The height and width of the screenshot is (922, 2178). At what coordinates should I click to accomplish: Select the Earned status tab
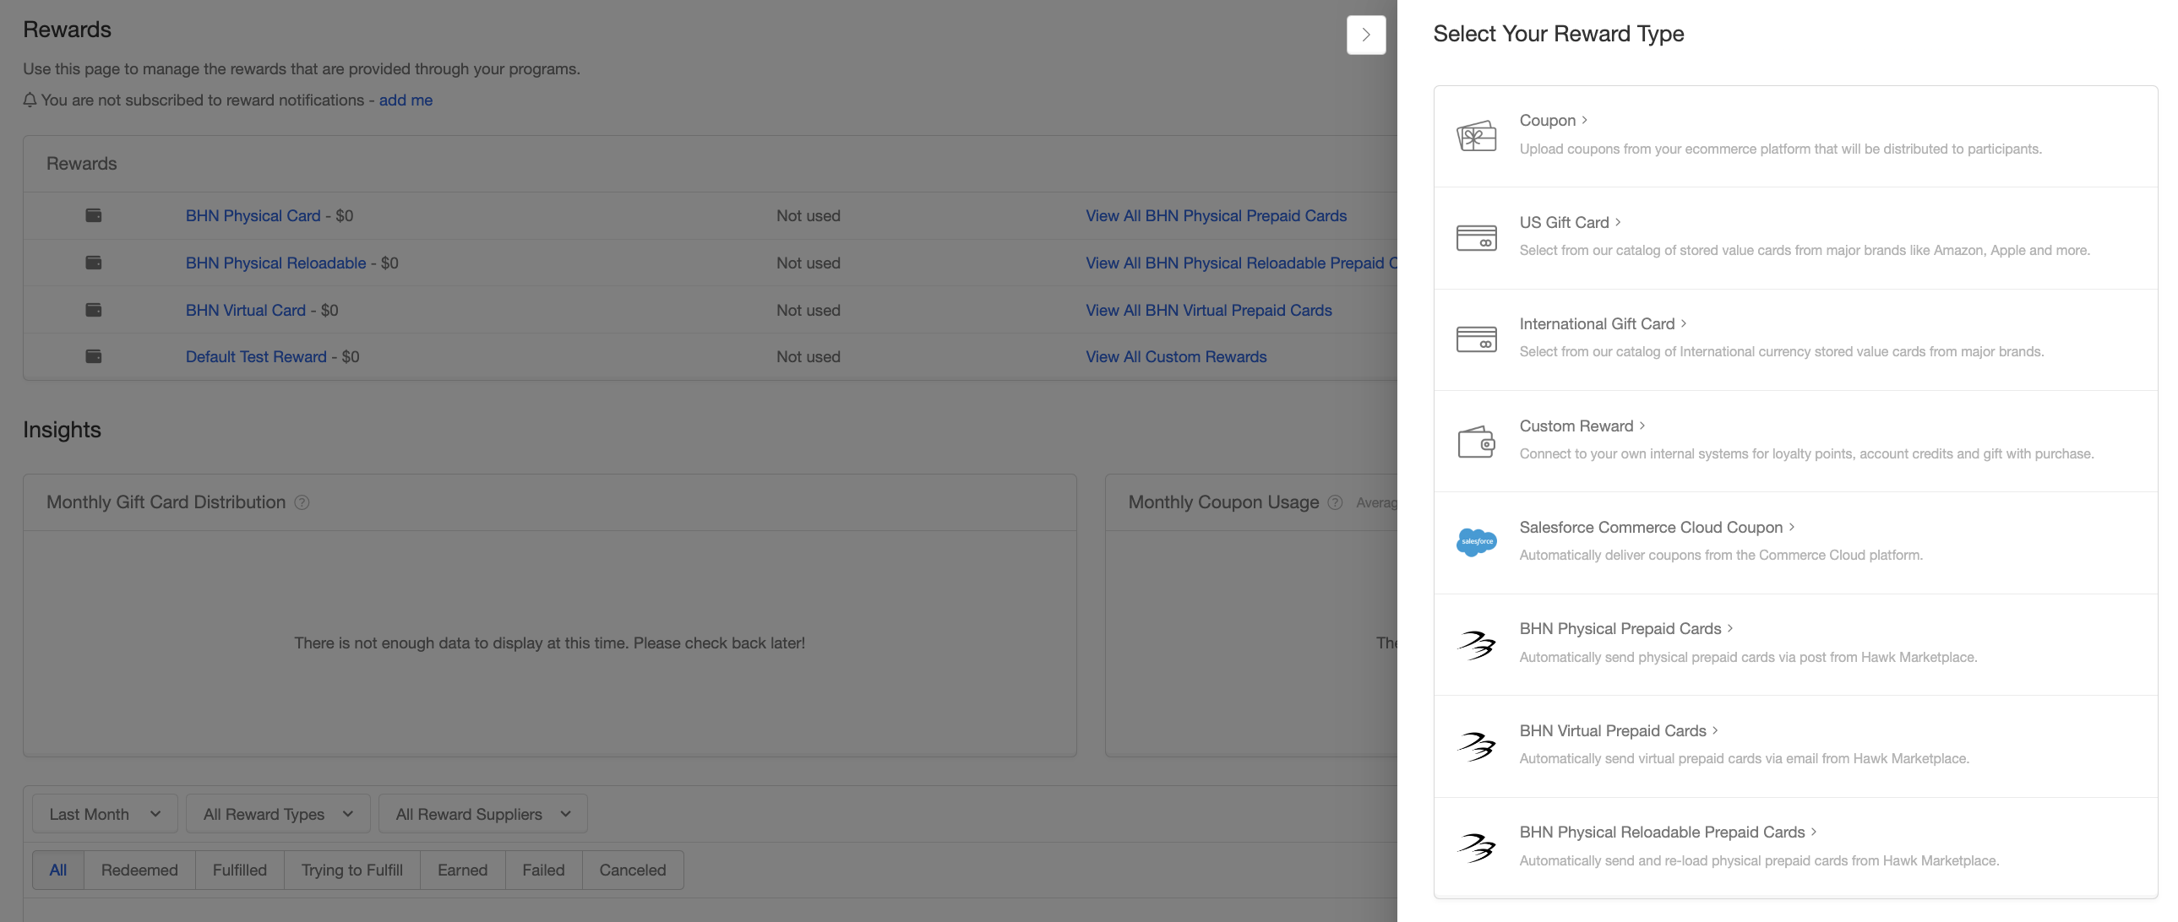tap(462, 870)
